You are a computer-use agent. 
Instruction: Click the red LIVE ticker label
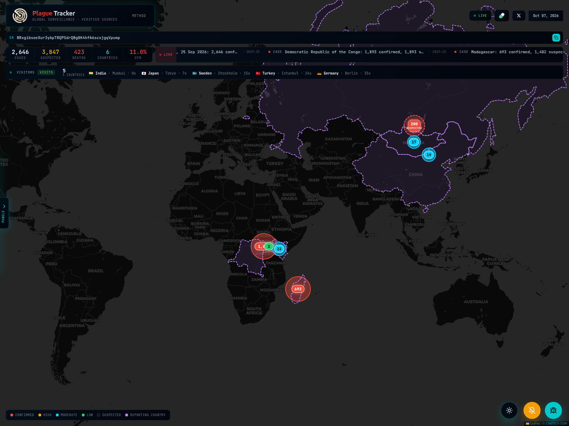[x=166, y=55]
